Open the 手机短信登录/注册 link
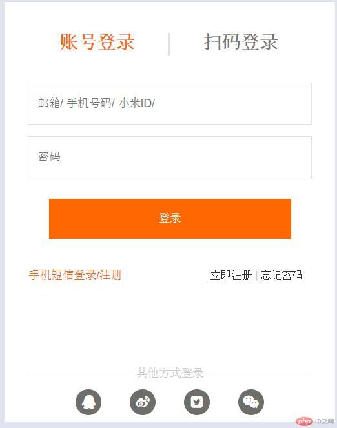Screen dimensions: 337x428 pyautogui.click(x=76, y=275)
